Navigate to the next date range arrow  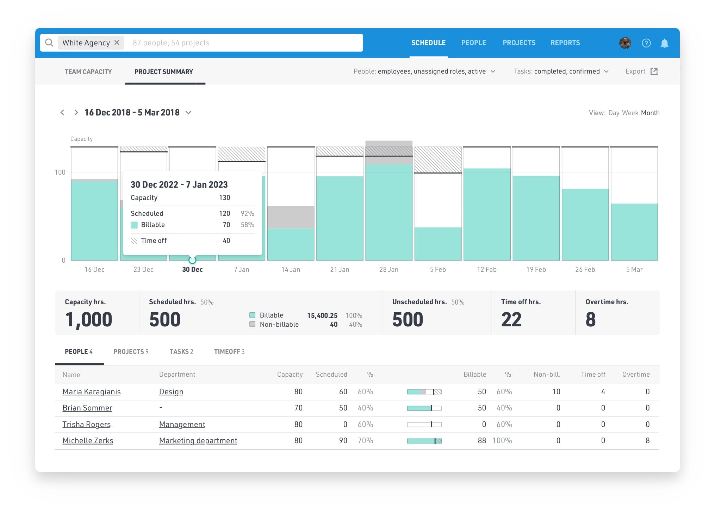point(75,112)
